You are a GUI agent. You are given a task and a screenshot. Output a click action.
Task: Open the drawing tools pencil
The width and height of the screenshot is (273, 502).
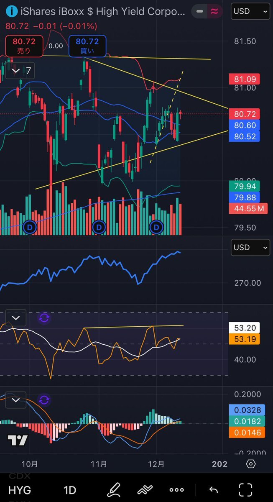click(x=113, y=489)
